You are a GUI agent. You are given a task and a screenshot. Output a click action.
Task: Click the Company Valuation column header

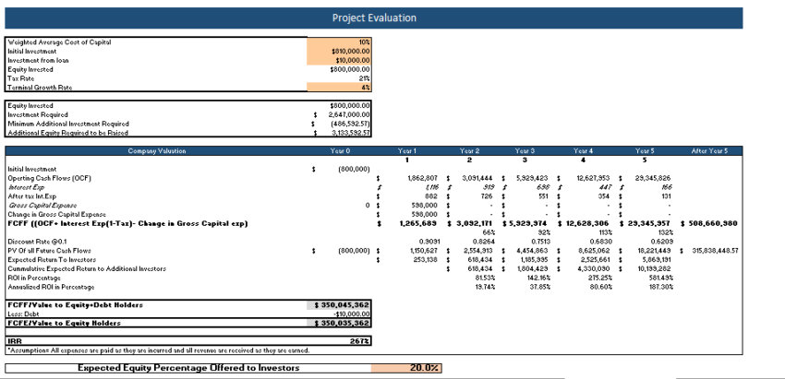157,150
